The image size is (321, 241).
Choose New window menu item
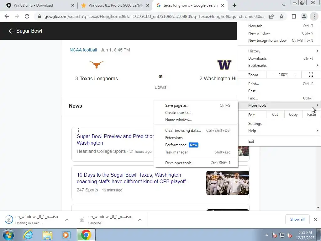point(279,33)
